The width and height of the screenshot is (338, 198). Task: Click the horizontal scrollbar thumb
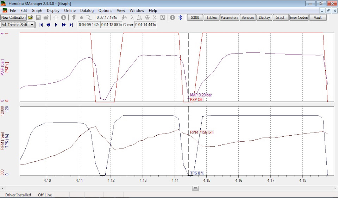(195, 188)
